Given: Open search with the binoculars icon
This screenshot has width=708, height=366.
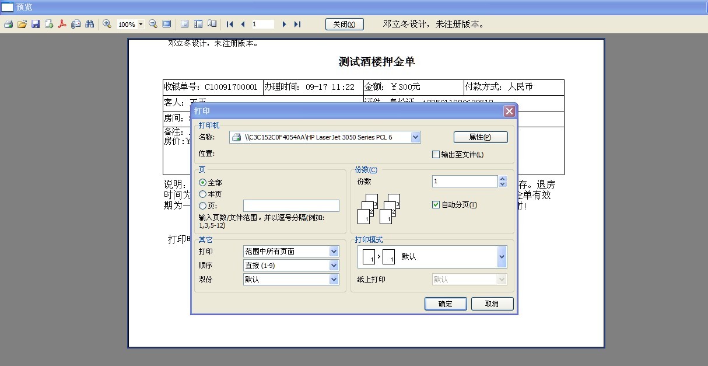Looking at the screenshot, I should click(x=89, y=24).
